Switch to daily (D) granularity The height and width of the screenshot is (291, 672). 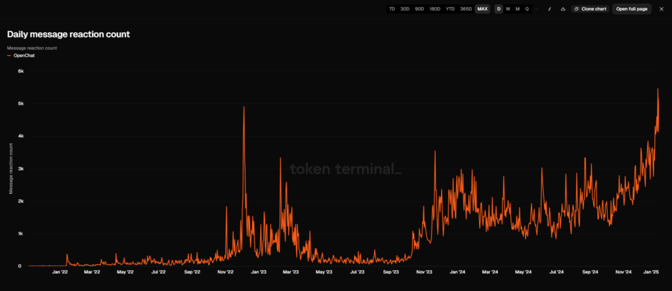[x=499, y=9]
